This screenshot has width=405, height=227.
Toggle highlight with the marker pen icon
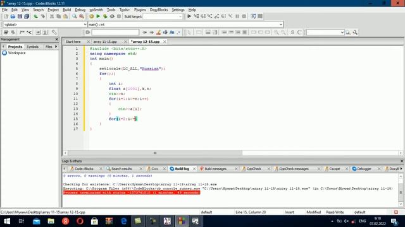coord(158,32)
